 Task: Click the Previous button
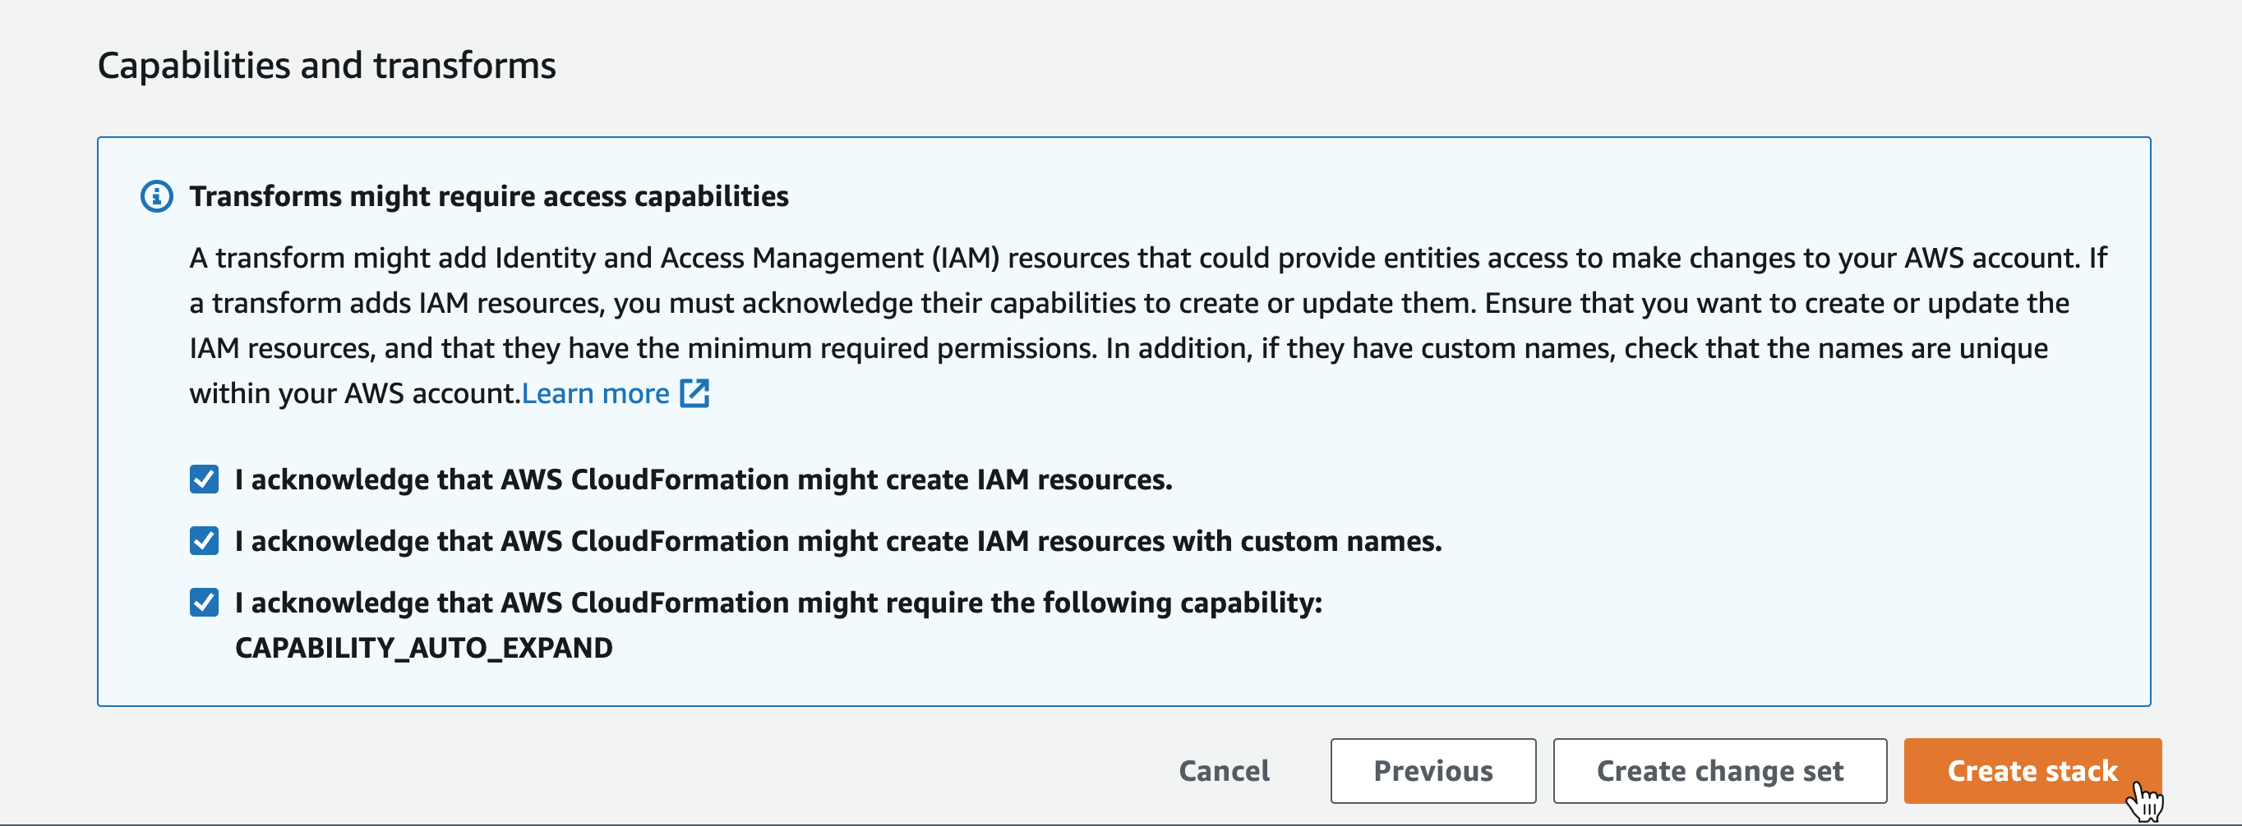click(x=1432, y=770)
